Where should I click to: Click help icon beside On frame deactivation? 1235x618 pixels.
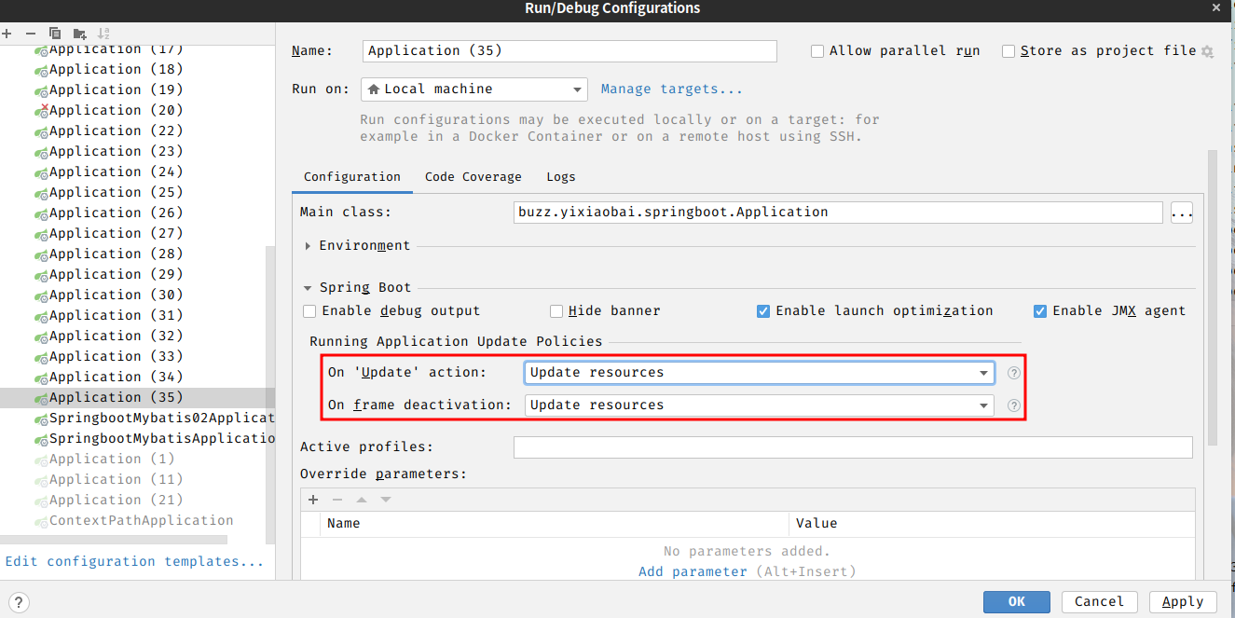[x=1014, y=405]
